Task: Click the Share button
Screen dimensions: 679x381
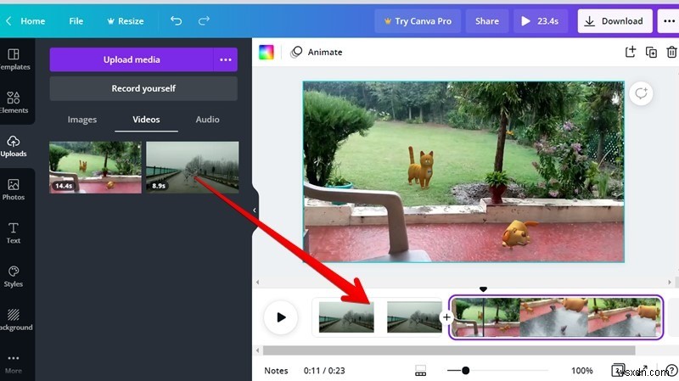Action: point(486,20)
